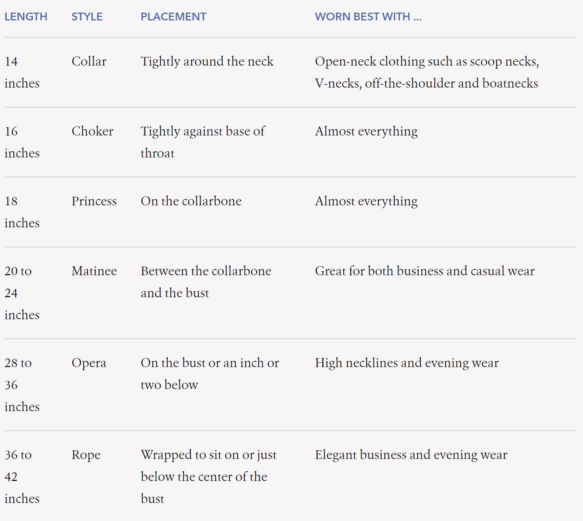The image size is (583, 521).
Task: Click 'On the collarbone' placement text
Action: (191, 201)
